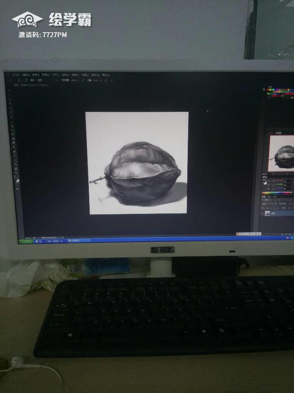Viewport: 294px width, 393px height.
Task: Click the R red color slider
Action: tap(277, 181)
